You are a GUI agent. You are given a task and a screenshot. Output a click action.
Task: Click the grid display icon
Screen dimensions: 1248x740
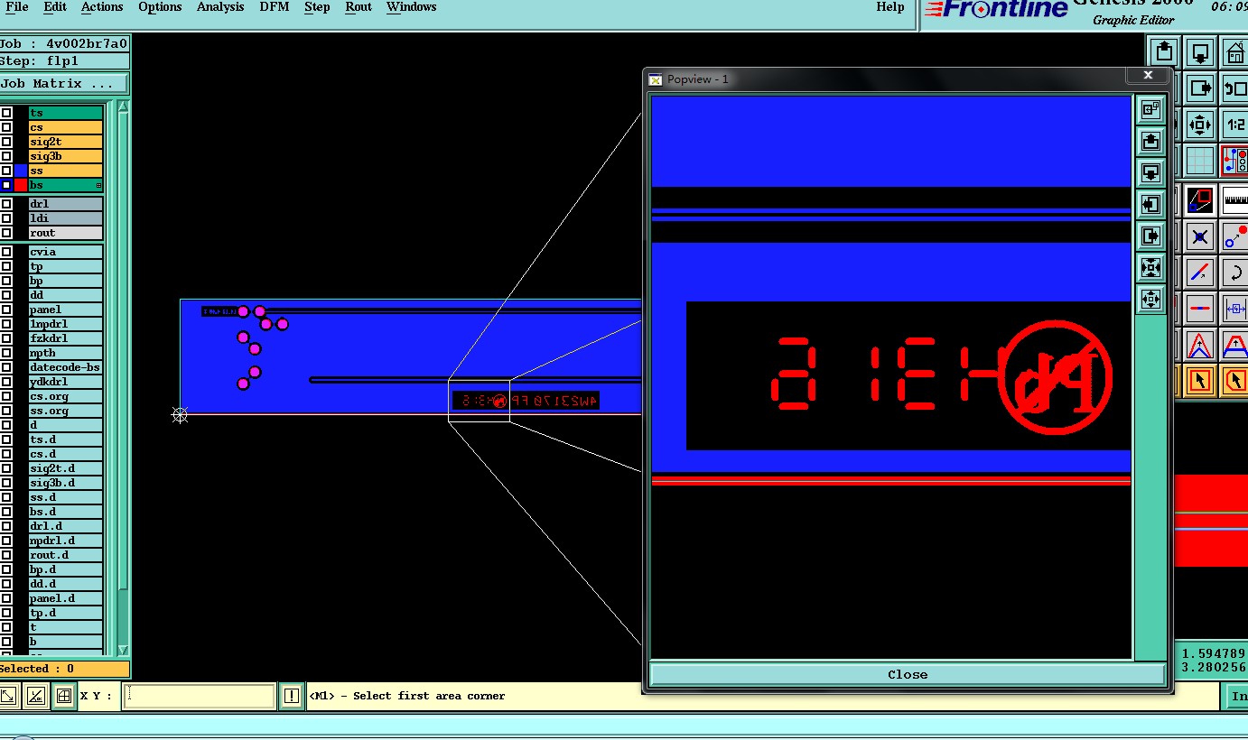pyautogui.click(x=1199, y=161)
